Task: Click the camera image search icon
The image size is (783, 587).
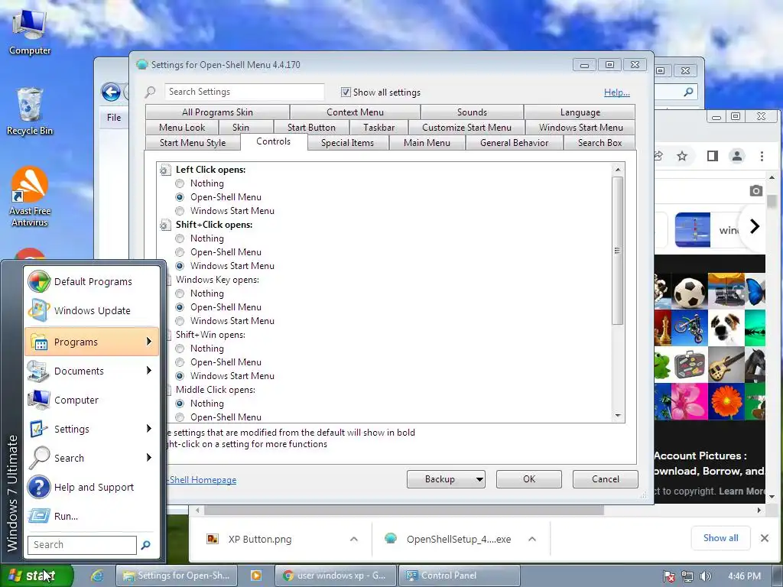Action: [x=756, y=190]
